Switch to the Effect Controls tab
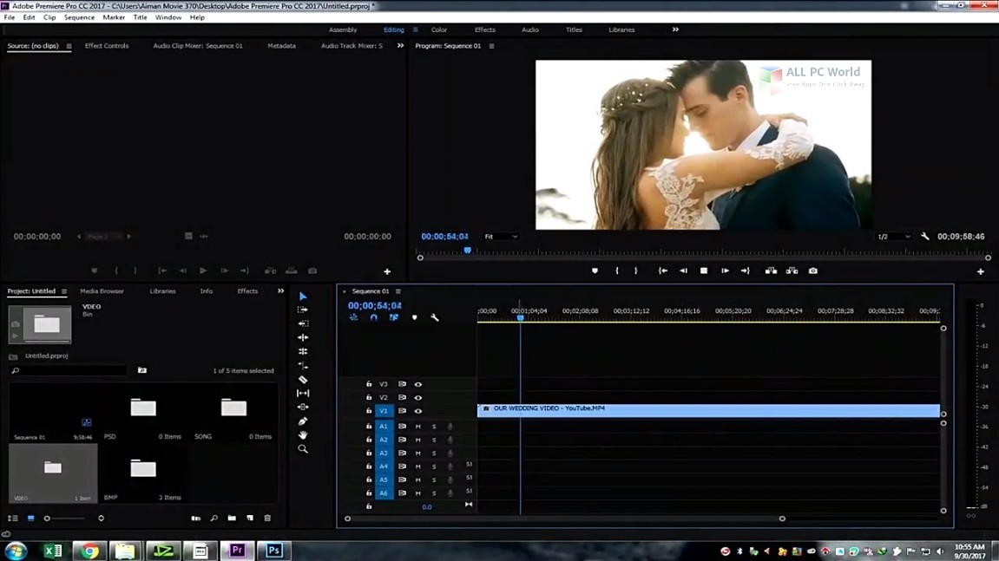This screenshot has height=561, width=999. tap(107, 46)
